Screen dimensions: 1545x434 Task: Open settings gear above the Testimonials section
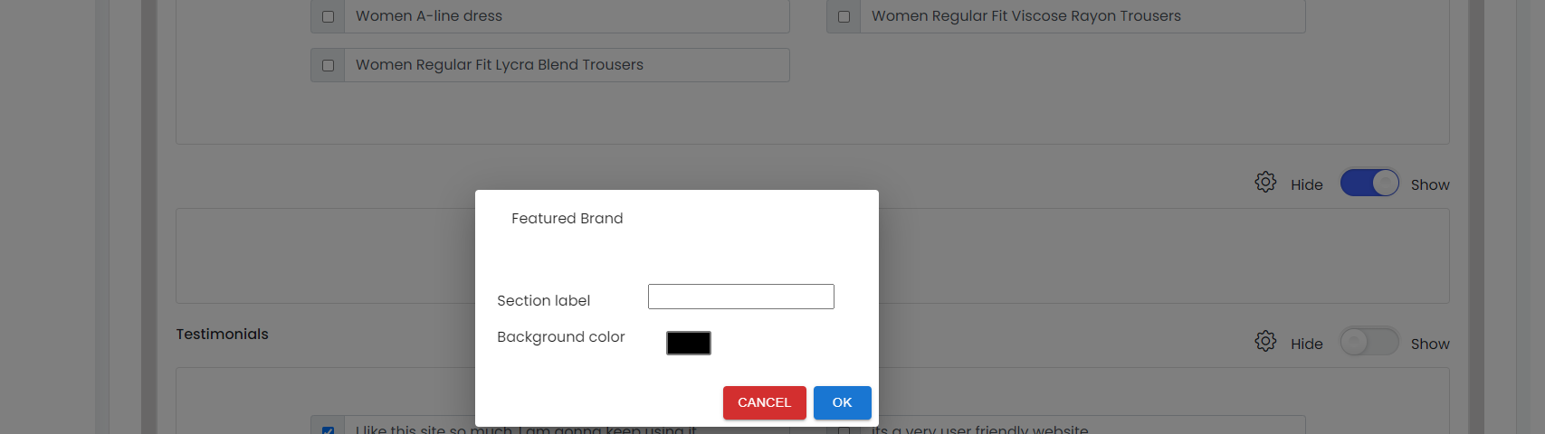pyautogui.click(x=1265, y=182)
